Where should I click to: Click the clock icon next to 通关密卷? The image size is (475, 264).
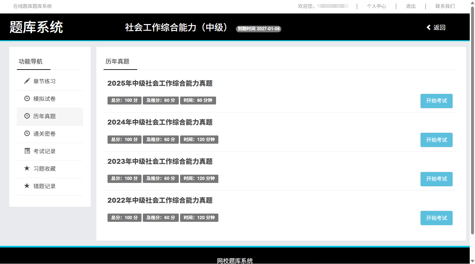[27, 133]
